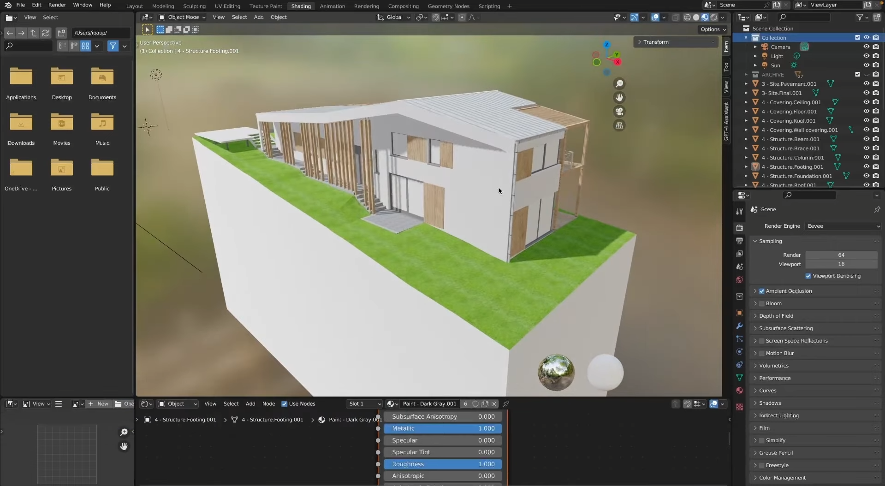This screenshot has width=885, height=486.
Task: Toggle ARCHIVE collection exclude checkbox
Action: [857, 74]
